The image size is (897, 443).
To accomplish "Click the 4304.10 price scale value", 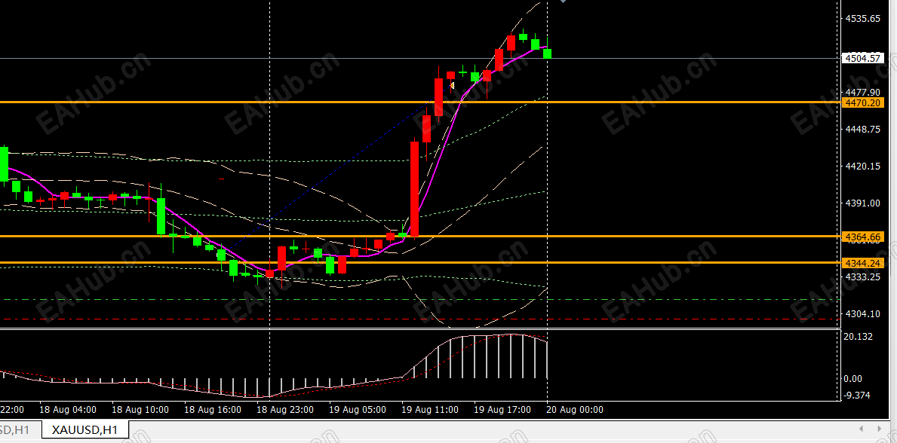I will pyautogui.click(x=864, y=313).
